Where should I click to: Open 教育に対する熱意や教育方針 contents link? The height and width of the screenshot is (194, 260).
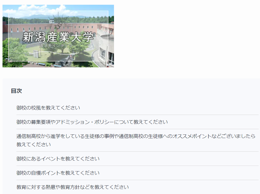[x=72, y=187]
